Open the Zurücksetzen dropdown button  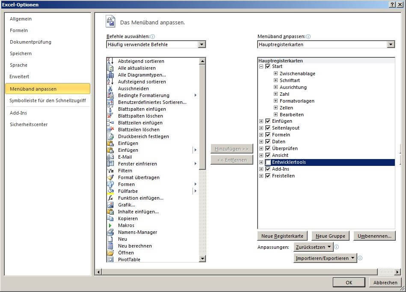(314, 247)
